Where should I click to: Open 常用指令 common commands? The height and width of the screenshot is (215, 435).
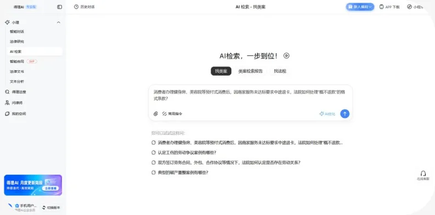tap(172, 114)
